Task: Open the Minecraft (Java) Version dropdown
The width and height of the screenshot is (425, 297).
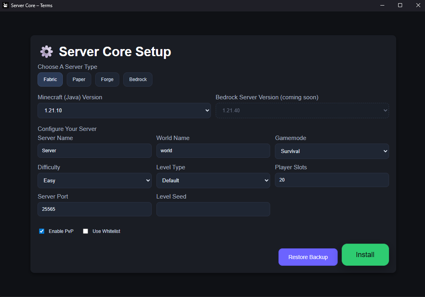Action: pyautogui.click(x=124, y=111)
